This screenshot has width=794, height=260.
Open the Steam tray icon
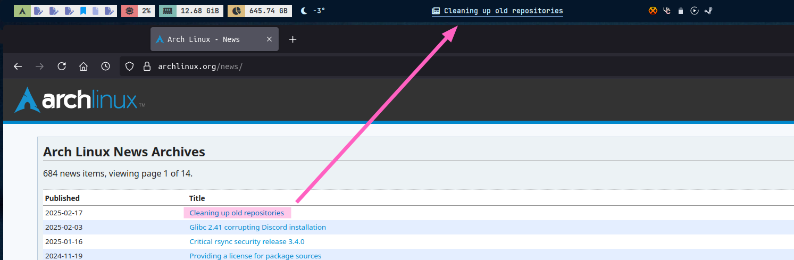(x=708, y=11)
